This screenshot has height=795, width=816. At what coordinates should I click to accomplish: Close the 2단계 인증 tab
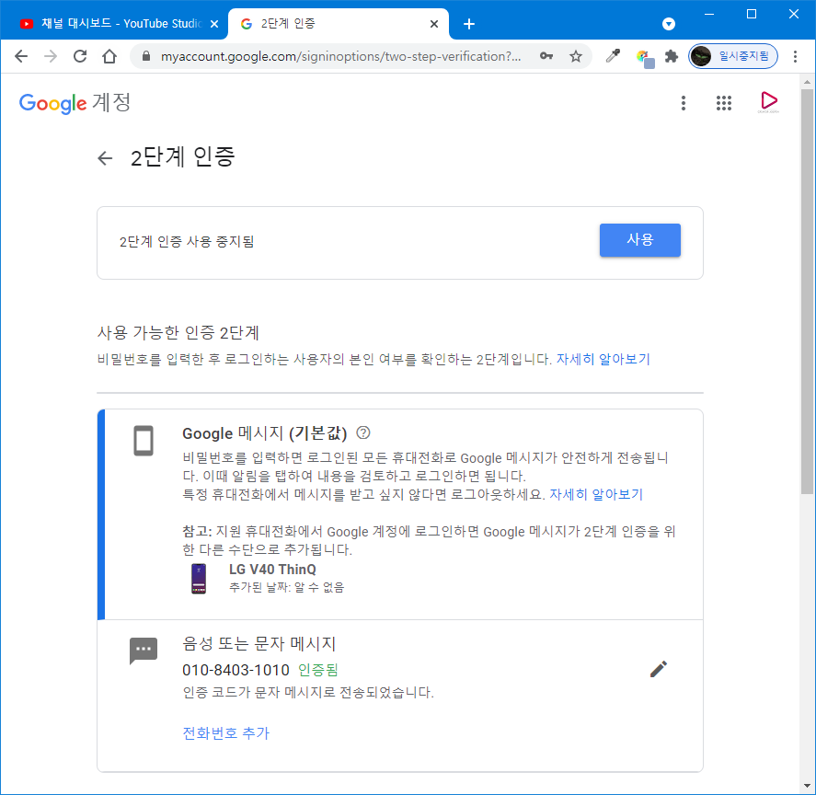point(434,24)
